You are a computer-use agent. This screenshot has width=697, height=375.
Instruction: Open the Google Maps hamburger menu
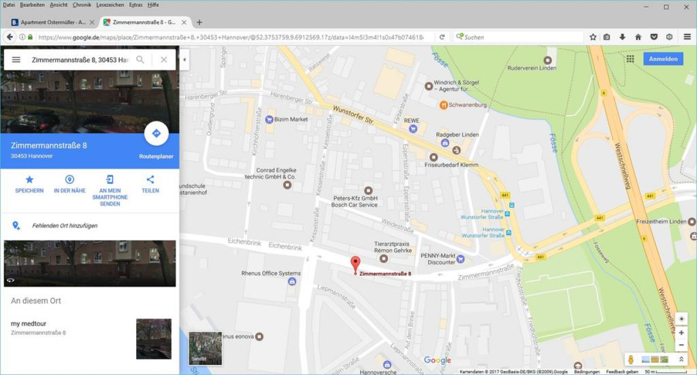coord(16,60)
